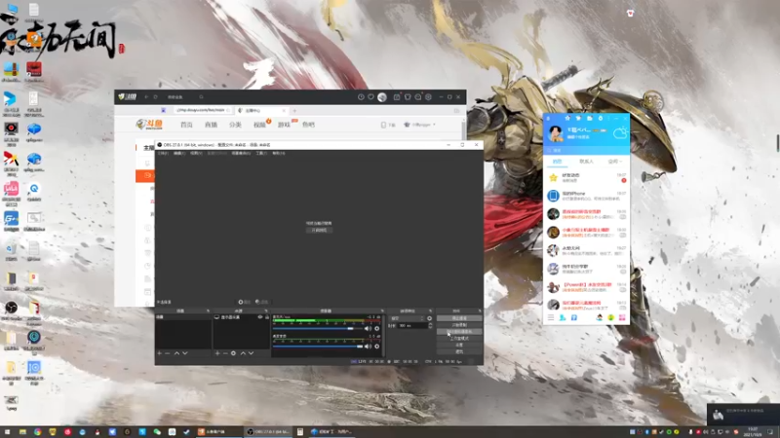Click 停止推流 button in OBS controls
The height and width of the screenshot is (438, 780).
(459, 318)
